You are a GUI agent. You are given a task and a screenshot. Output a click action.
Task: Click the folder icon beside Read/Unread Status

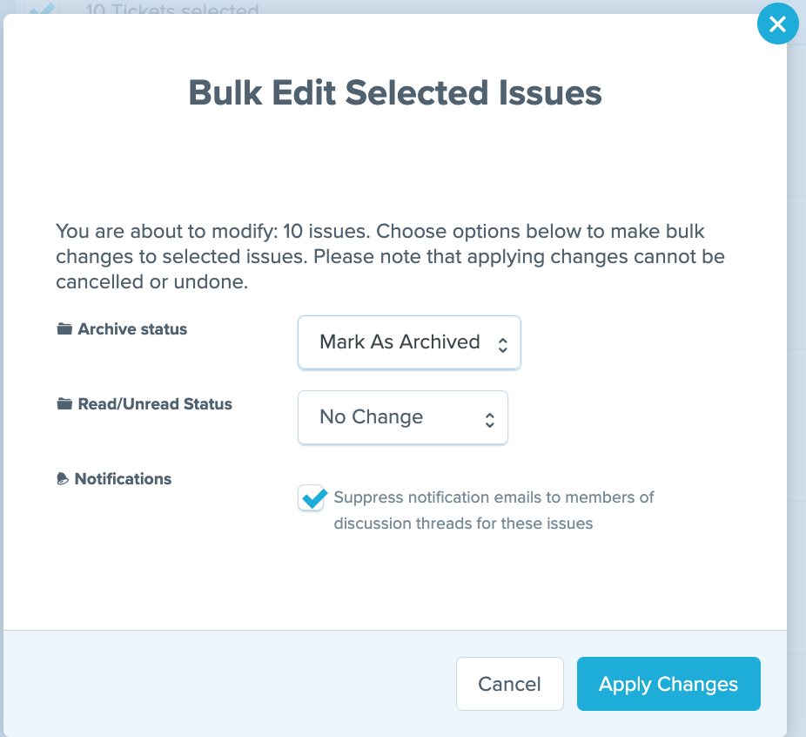[x=64, y=403]
